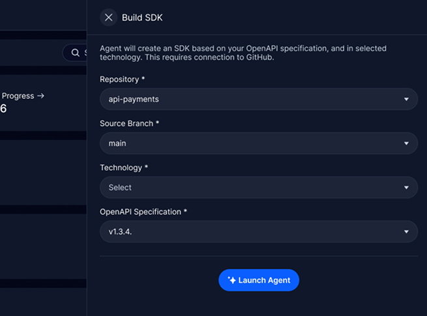The height and width of the screenshot is (316, 427).
Task: Click the OpenAPI Specification field label
Action: tap(143, 212)
